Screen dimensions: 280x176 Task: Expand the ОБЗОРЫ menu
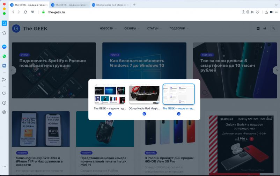132,29
